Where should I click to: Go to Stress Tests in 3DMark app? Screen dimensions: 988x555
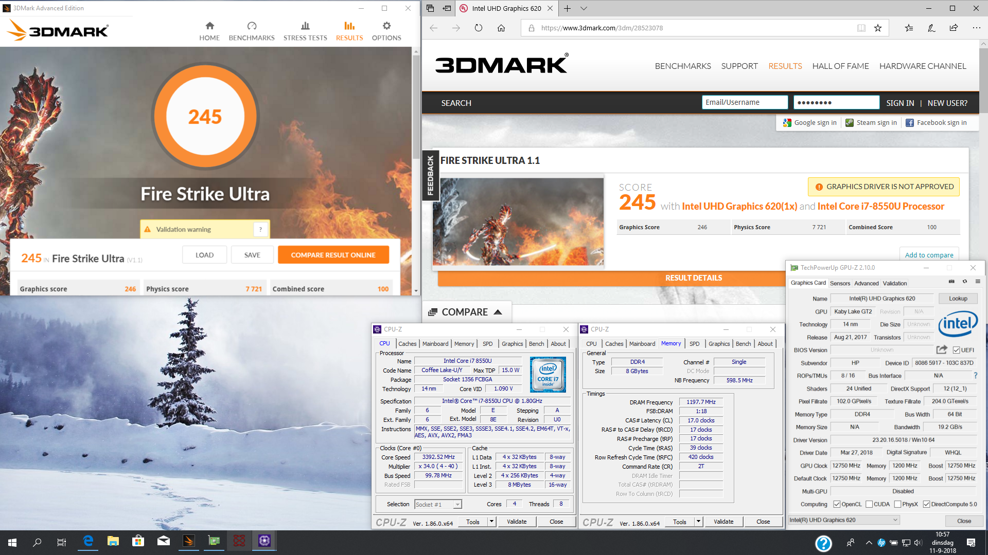(x=305, y=31)
